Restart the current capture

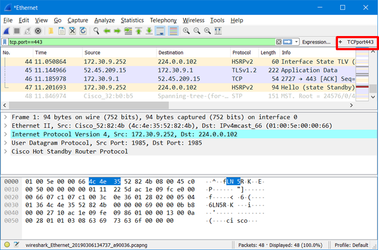[27, 31]
